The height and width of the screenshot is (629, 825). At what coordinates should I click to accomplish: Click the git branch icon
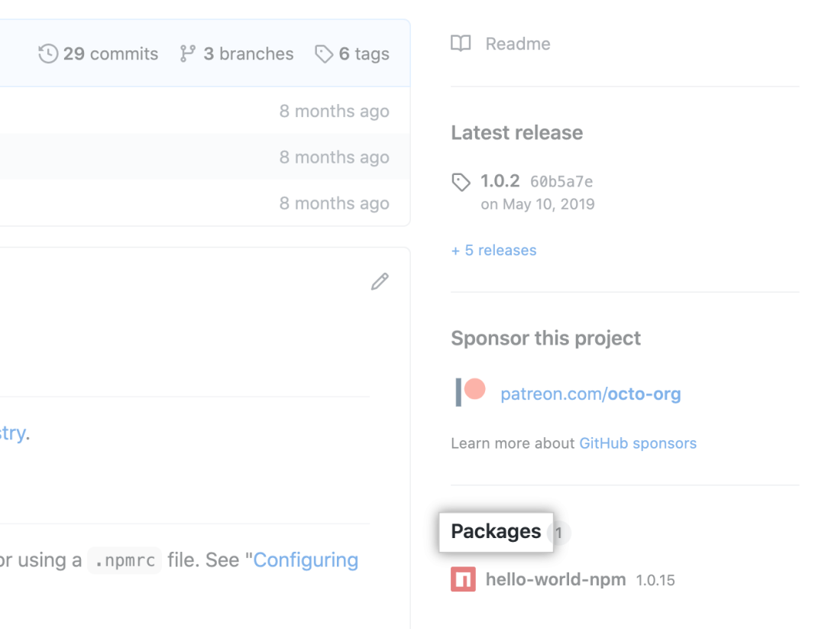point(187,53)
